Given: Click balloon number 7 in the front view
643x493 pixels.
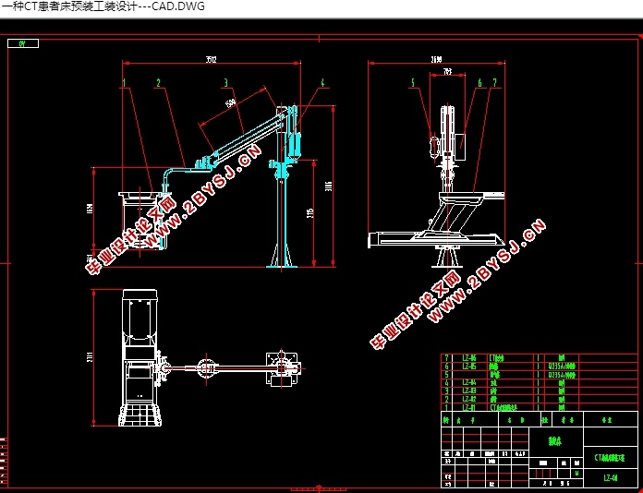Looking at the screenshot, I should coord(495,83).
